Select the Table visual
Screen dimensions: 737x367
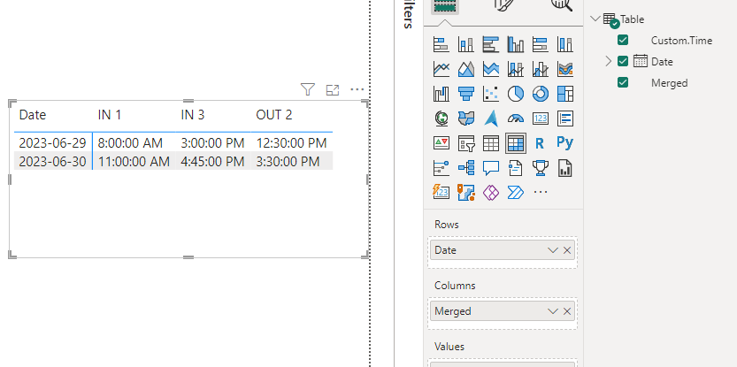(x=491, y=143)
